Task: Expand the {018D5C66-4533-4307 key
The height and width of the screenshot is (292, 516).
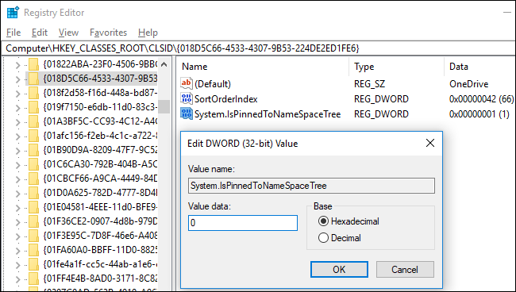Action: point(17,79)
